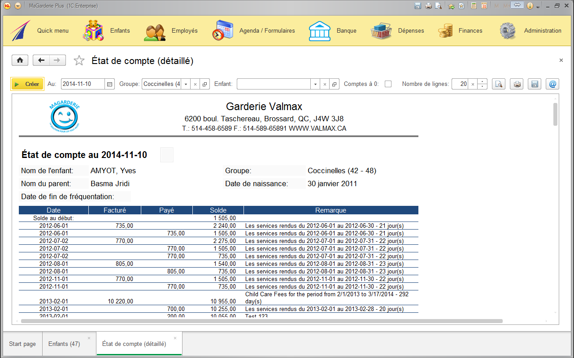Enable the Comptes à 0 checkbox

pyautogui.click(x=387, y=84)
